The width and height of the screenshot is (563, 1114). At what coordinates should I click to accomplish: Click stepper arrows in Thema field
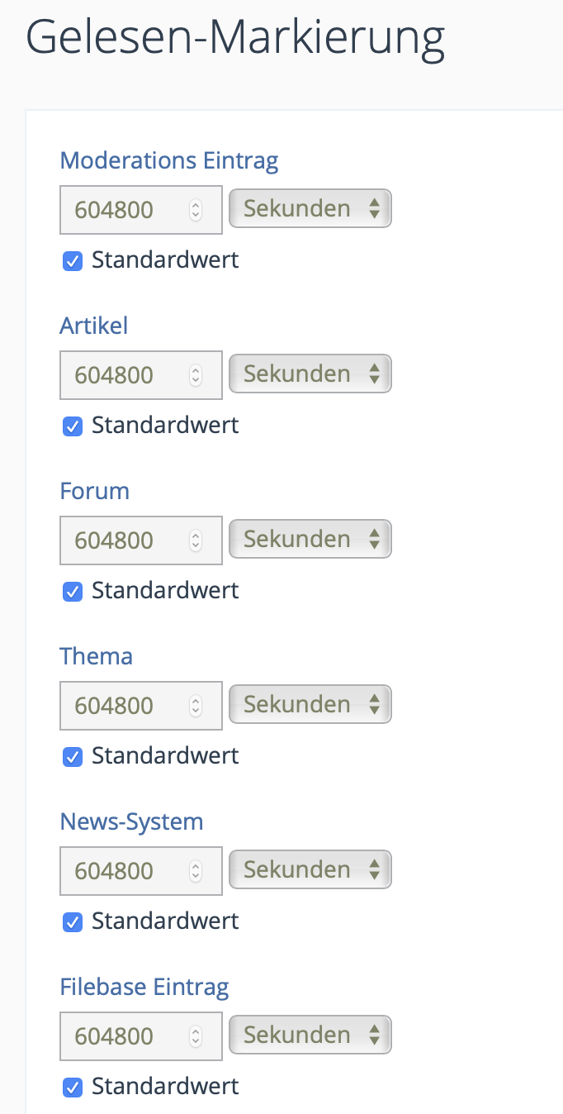196,706
